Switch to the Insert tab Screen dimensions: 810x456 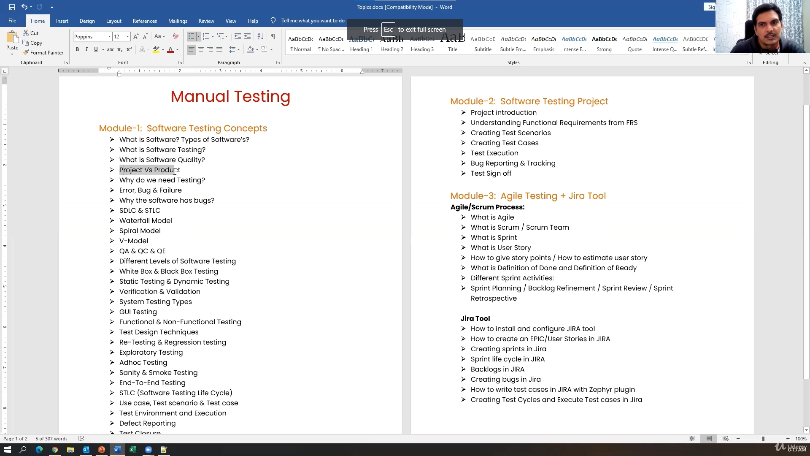(62, 21)
